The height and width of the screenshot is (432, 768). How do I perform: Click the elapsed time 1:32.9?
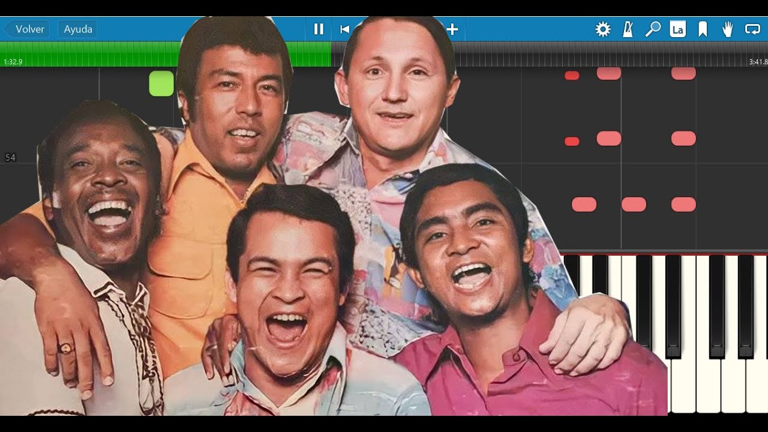[13, 62]
